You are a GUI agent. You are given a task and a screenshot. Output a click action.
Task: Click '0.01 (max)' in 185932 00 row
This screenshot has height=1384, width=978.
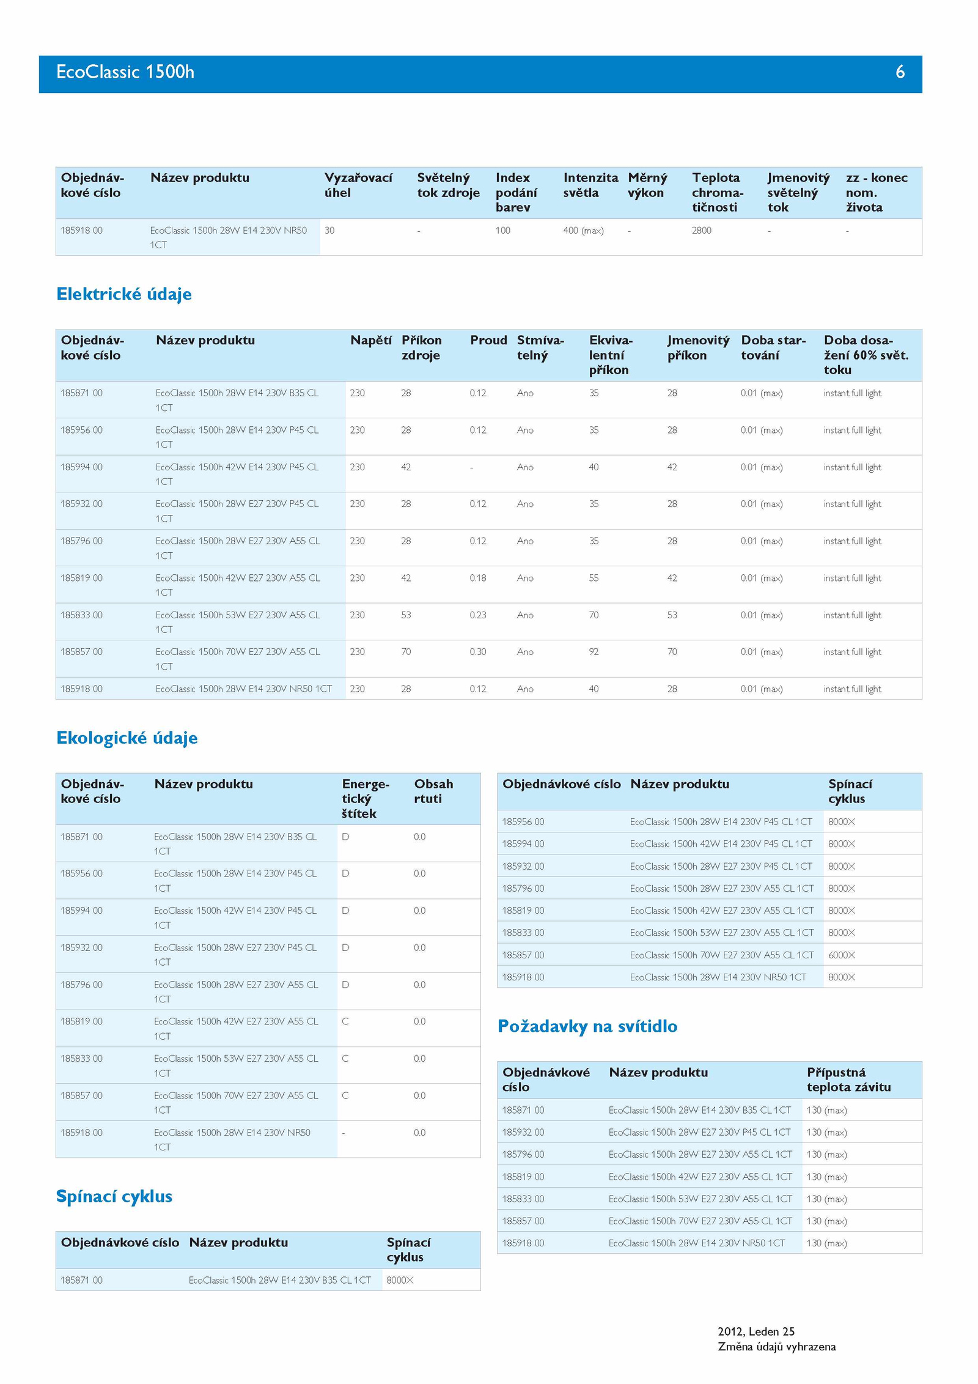coord(762,505)
